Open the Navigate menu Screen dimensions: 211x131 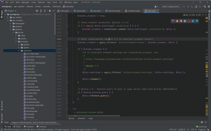tap(25, 2)
